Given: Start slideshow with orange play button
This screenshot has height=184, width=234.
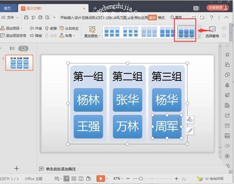Looking at the screenshot, I should coord(101,179).
